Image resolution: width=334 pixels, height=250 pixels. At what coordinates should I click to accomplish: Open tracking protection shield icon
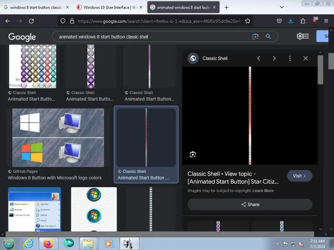pyautogui.click(x=63, y=21)
